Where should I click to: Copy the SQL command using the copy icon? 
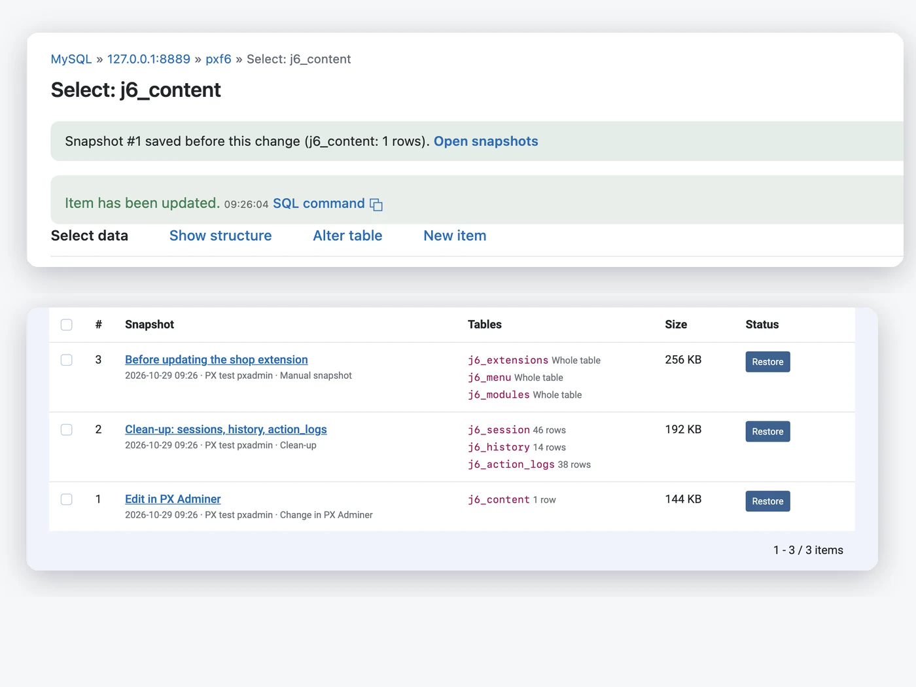coord(376,205)
